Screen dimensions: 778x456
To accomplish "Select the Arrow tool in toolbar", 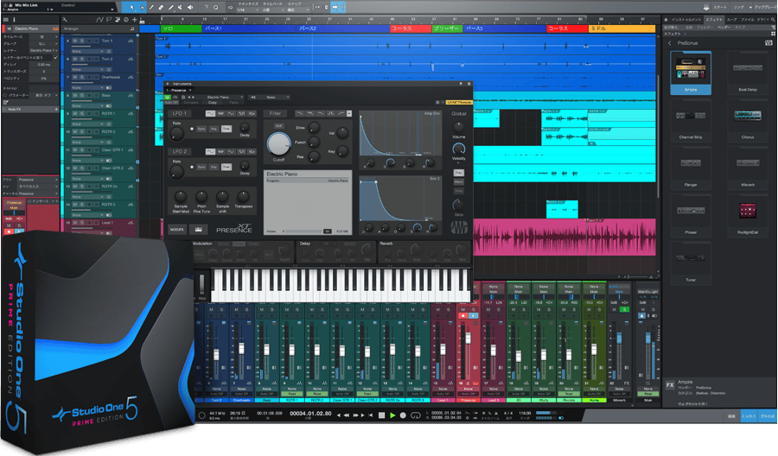I will [x=131, y=8].
